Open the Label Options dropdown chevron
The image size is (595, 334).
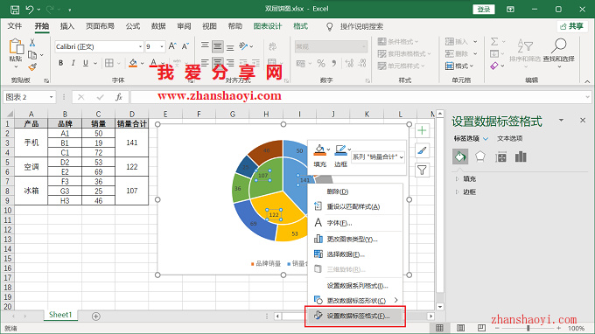click(x=486, y=139)
